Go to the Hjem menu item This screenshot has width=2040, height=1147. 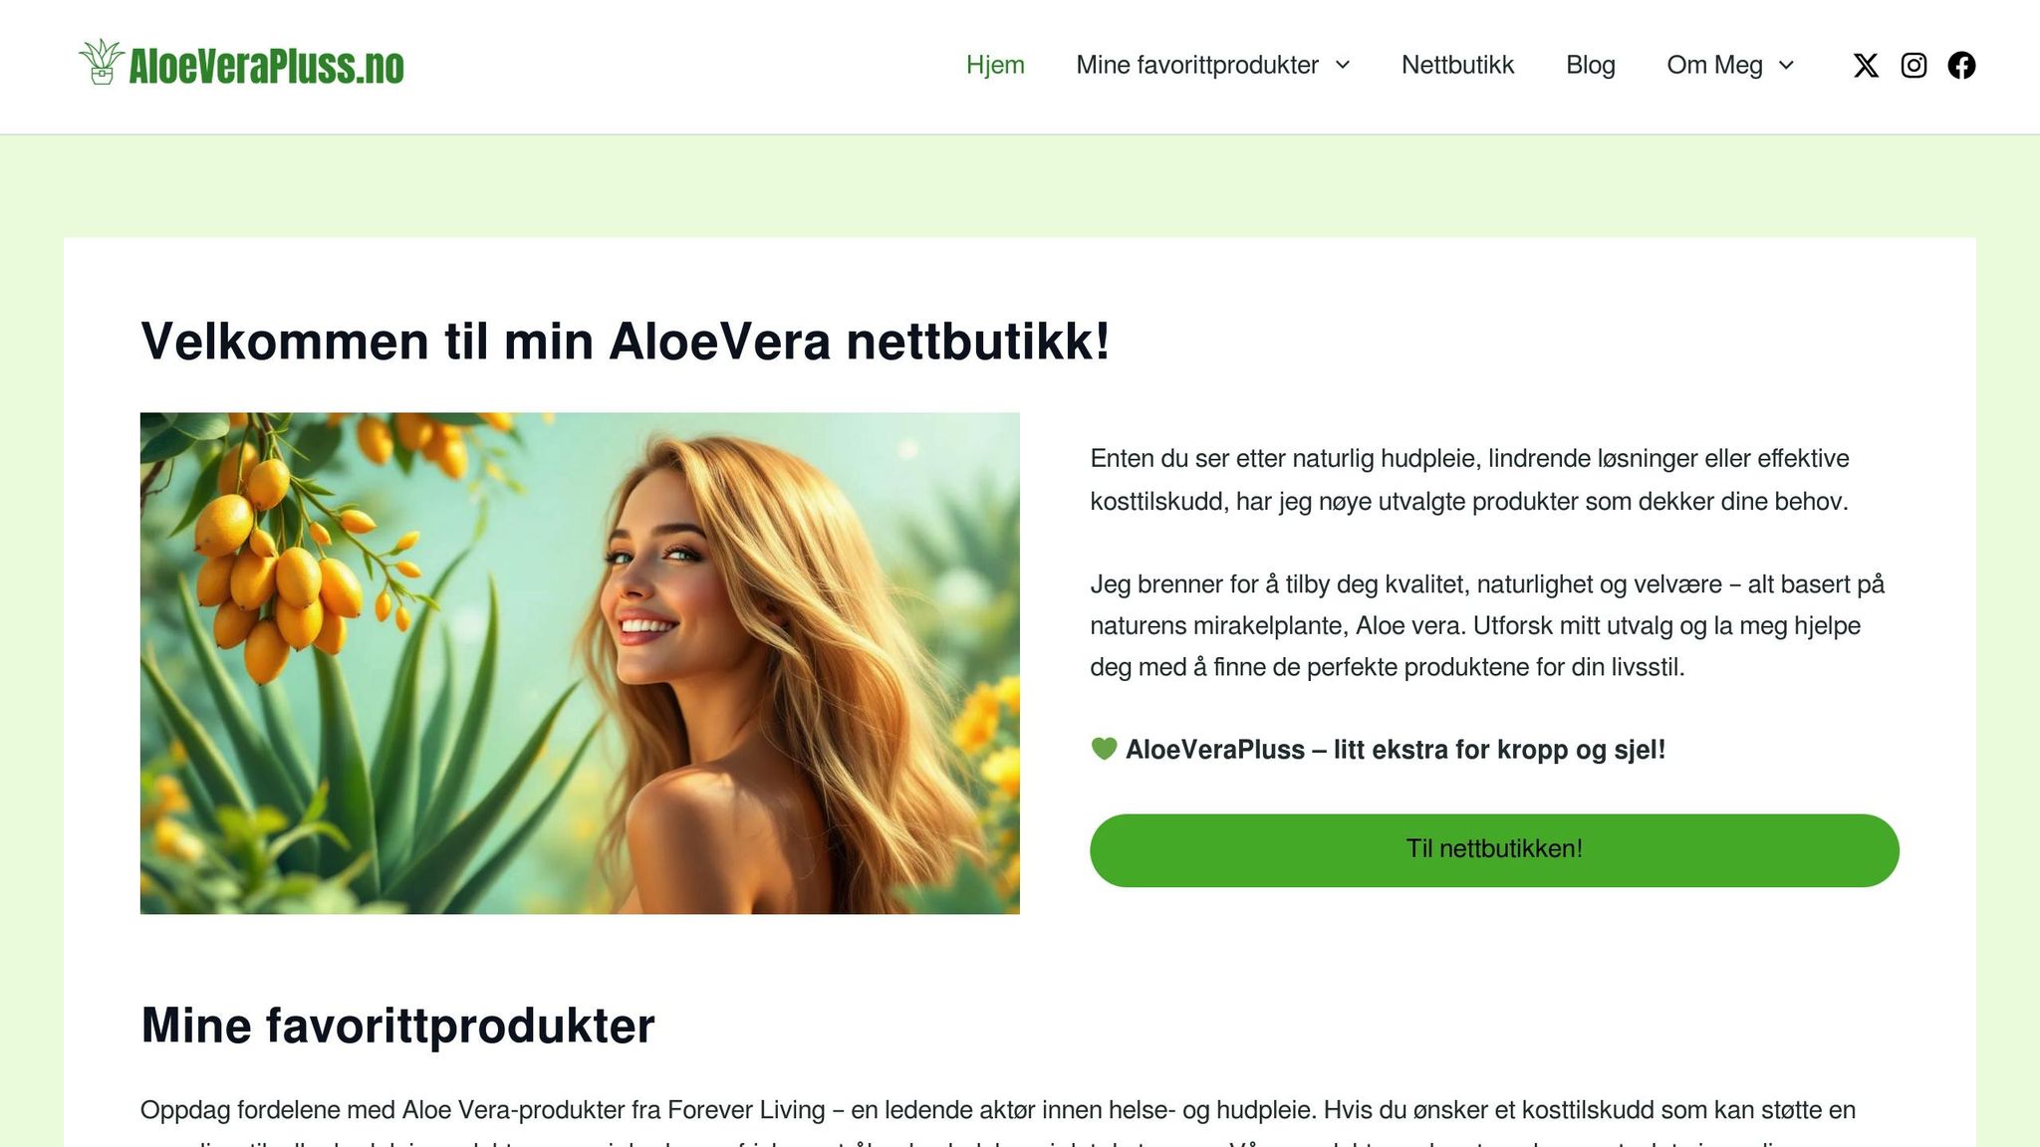[x=995, y=66]
